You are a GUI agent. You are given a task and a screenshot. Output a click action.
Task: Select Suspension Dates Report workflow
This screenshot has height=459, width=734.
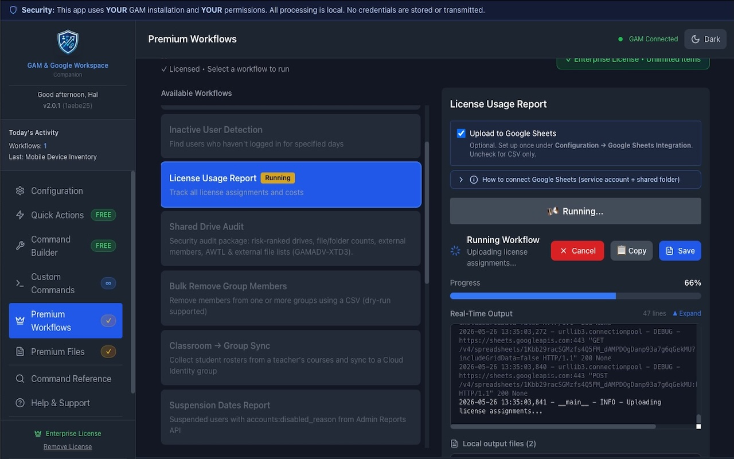click(x=291, y=417)
